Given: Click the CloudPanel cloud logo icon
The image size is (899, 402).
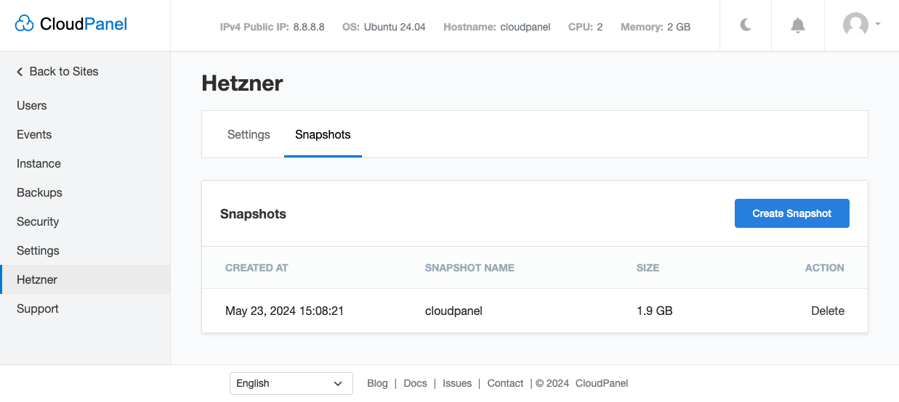Looking at the screenshot, I should click(24, 24).
